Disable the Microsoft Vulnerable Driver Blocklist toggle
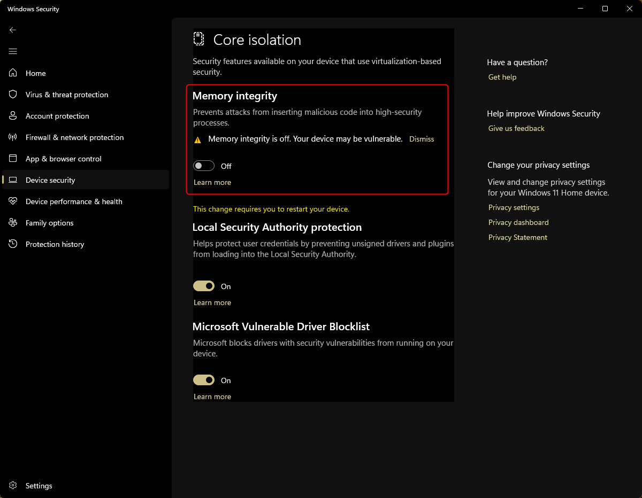This screenshot has height=498, width=642. coord(204,380)
